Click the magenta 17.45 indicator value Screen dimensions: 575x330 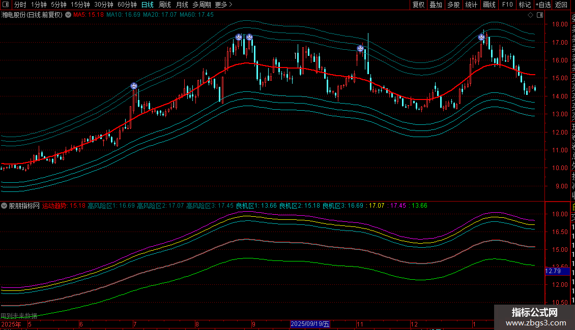(x=397, y=206)
